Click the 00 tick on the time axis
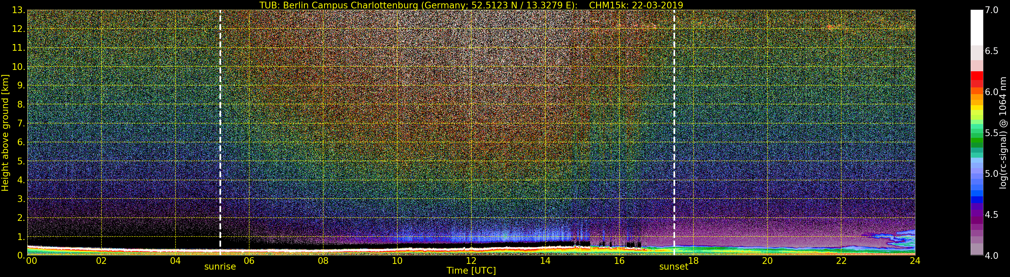 (31, 261)
